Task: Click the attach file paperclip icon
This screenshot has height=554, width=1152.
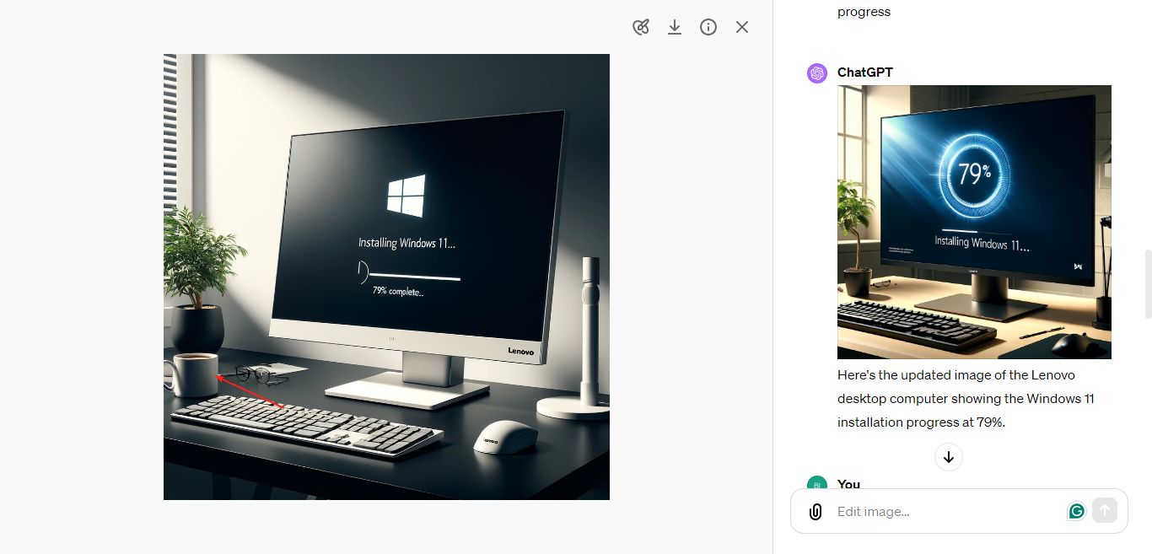Action: click(x=816, y=511)
